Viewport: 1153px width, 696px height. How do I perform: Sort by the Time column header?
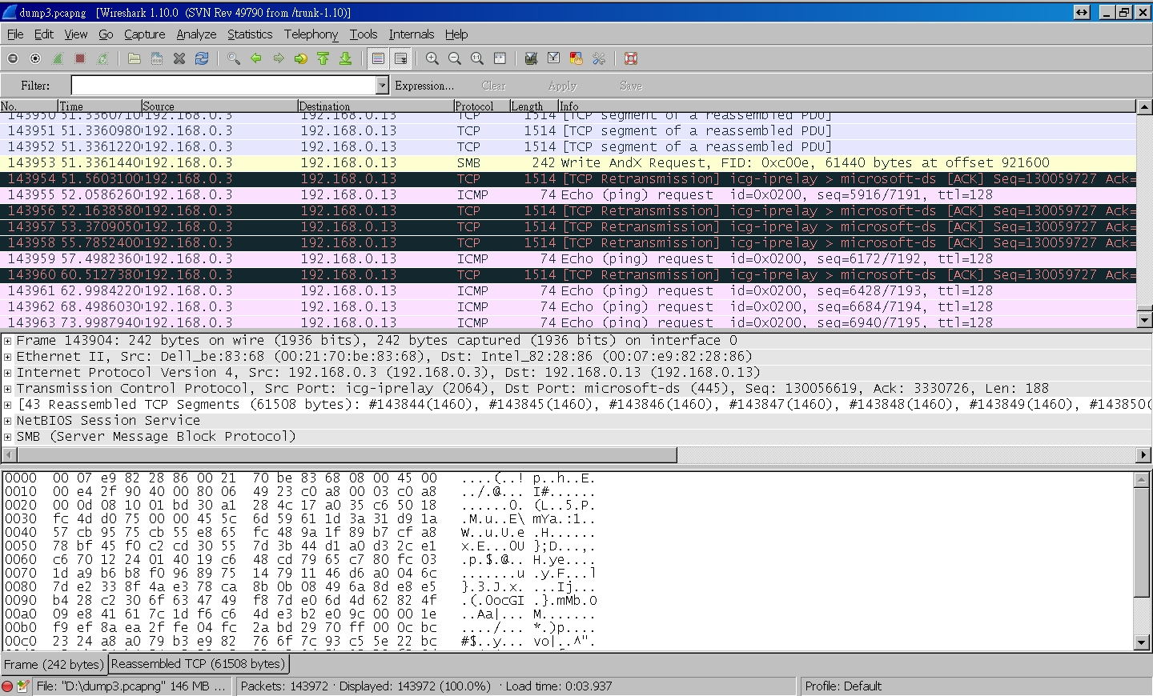[99, 106]
